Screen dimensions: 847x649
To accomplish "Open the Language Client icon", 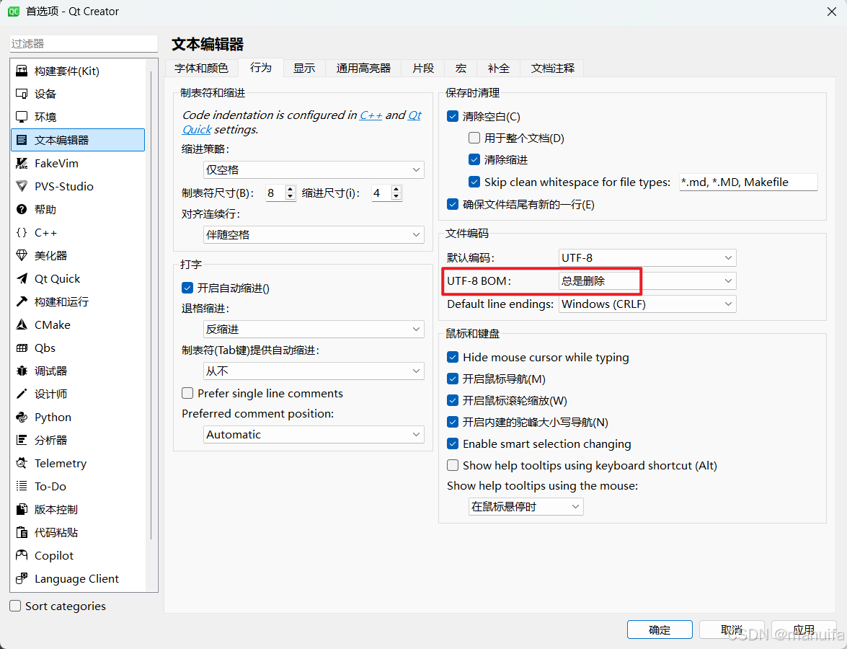I will pos(22,579).
